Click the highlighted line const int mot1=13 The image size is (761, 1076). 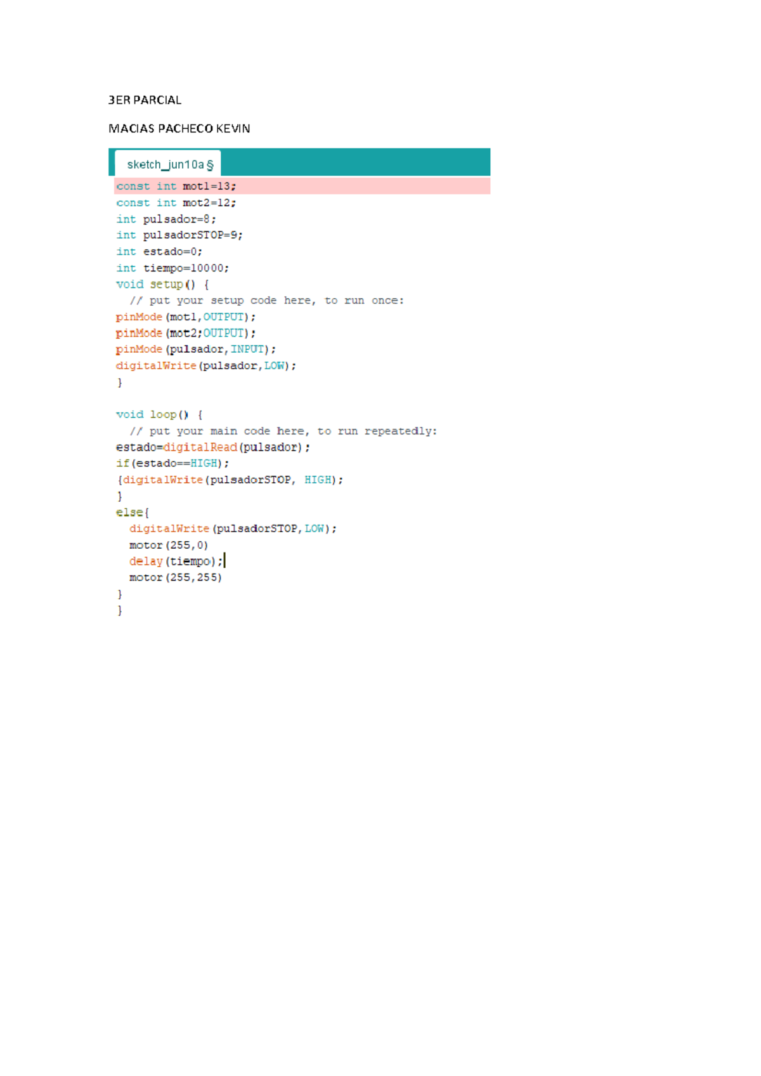tap(176, 187)
